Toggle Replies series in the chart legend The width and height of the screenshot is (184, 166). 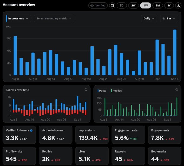point(116,91)
